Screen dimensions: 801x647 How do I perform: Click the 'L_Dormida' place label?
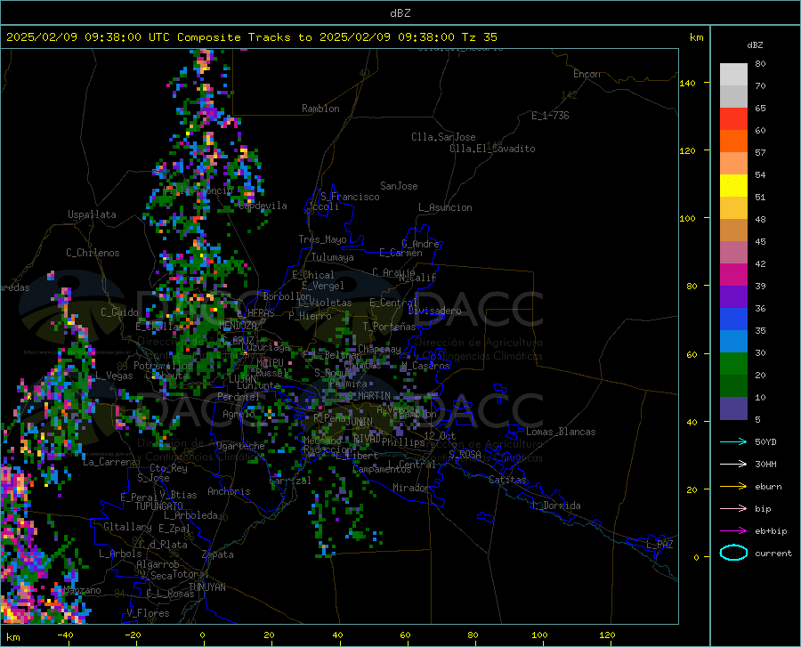click(556, 505)
